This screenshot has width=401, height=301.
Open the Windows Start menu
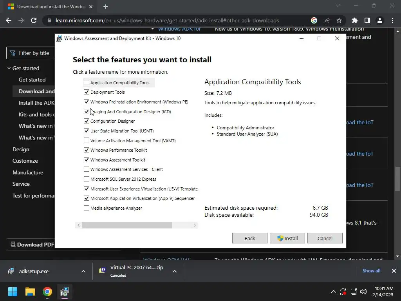click(13, 292)
